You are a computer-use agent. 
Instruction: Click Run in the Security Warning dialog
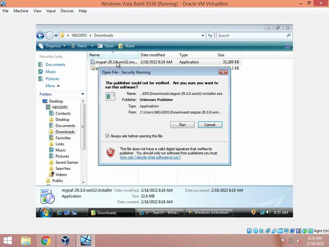[x=182, y=125]
